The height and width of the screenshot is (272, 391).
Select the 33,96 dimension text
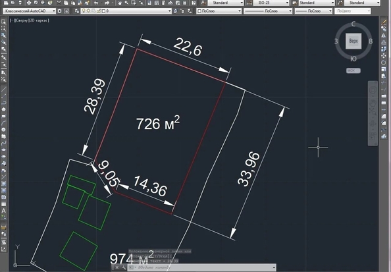(249, 169)
